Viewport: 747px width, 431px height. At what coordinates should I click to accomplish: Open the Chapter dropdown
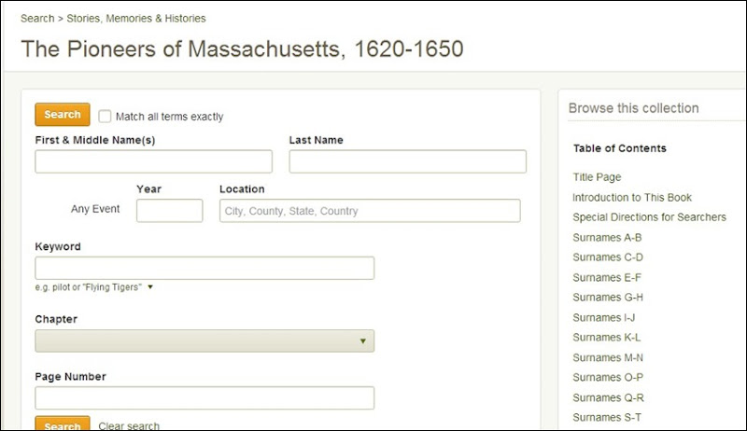coord(204,341)
